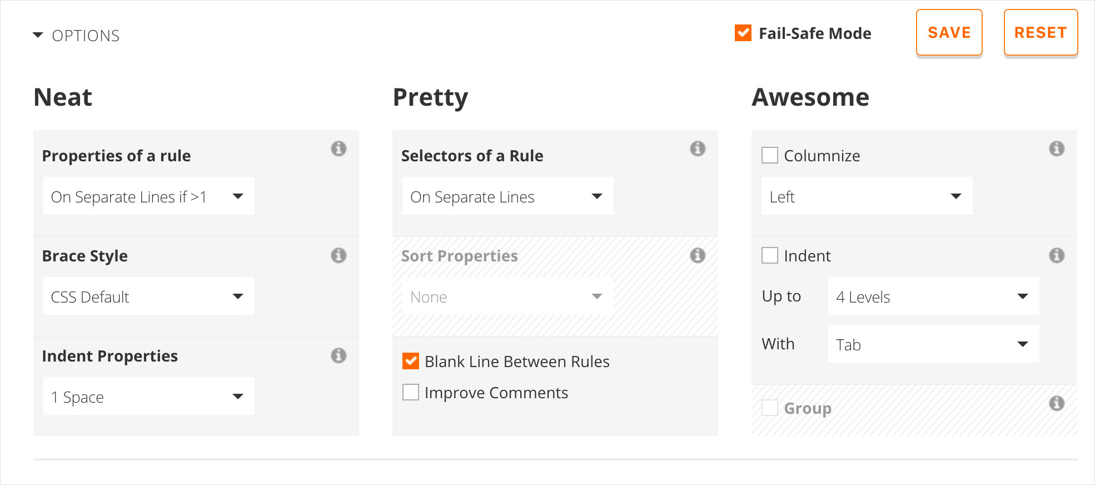Viewport: 1095px width, 485px height.
Task: Disable Fail-Safe Mode checkbox
Action: pos(743,33)
